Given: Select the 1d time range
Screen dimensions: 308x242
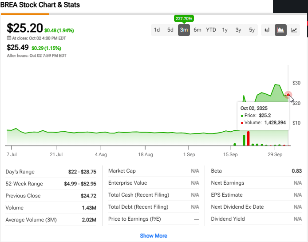Looking at the screenshot, I should 157,30.
